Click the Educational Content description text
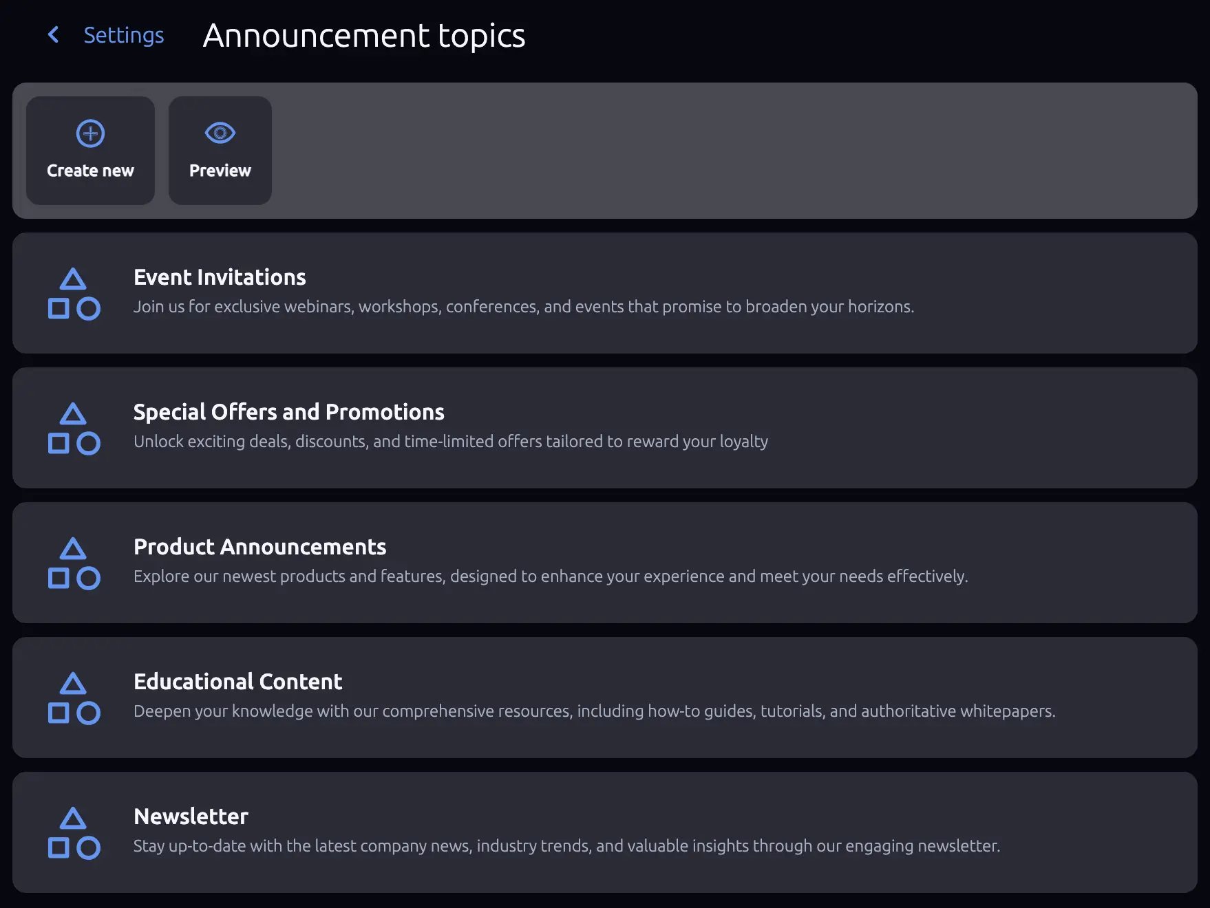1210x908 pixels. click(x=594, y=711)
